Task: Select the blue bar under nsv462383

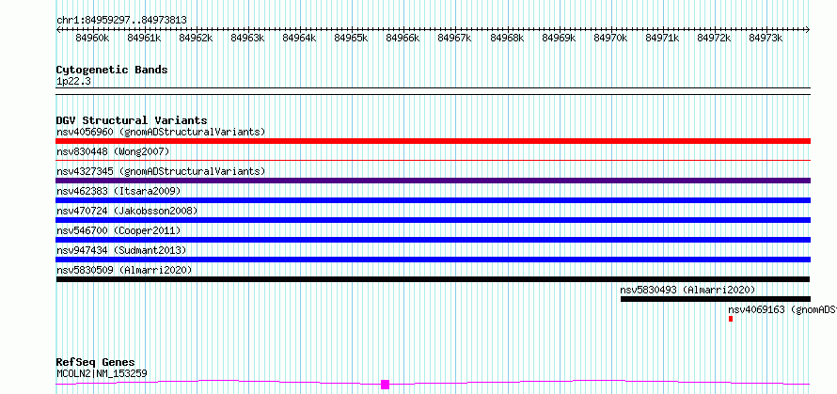Action: pos(433,200)
